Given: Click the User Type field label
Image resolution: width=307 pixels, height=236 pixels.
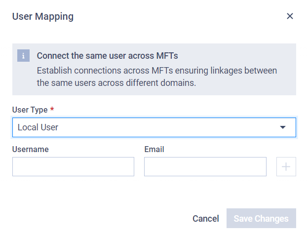Looking at the screenshot, I should click(30, 110).
